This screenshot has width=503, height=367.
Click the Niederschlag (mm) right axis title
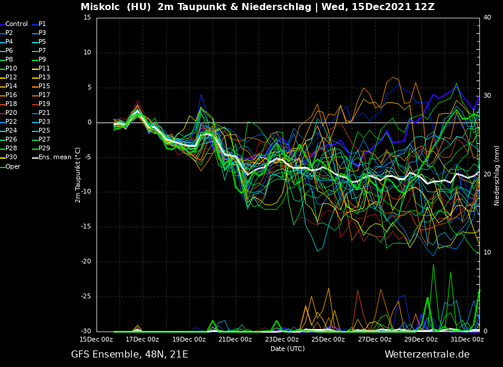(497, 175)
